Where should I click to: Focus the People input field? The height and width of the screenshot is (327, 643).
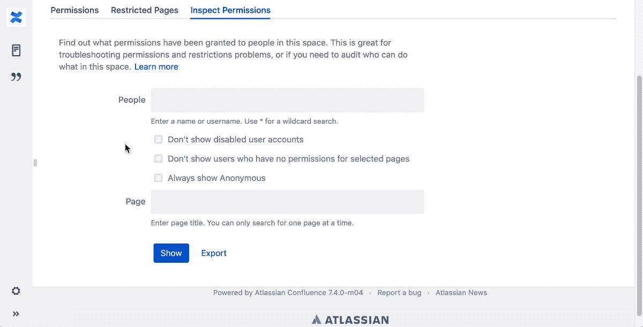point(287,101)
